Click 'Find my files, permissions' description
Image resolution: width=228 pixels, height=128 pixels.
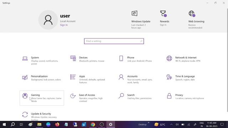[139, 98]
